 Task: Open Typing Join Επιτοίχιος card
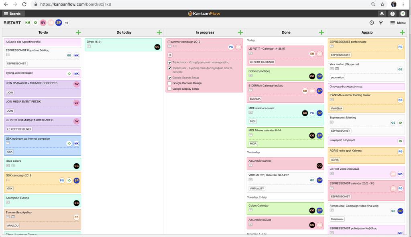[43, 74]
